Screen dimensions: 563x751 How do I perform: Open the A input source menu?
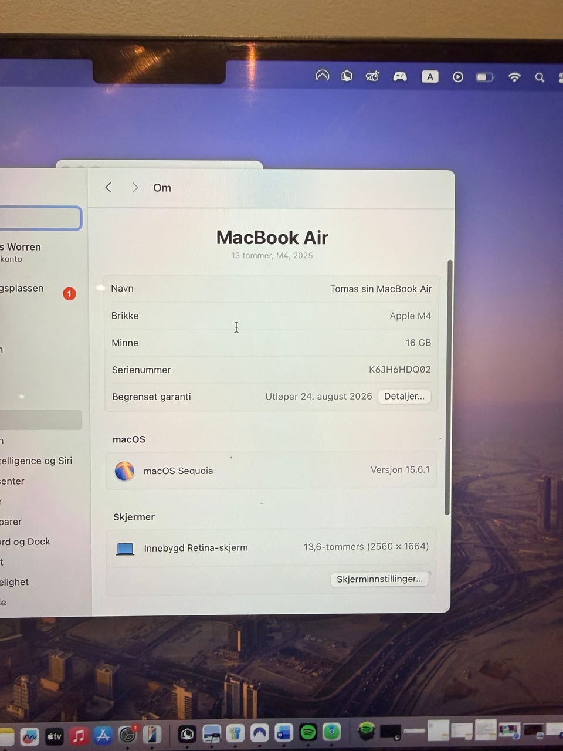coord(430,76)
